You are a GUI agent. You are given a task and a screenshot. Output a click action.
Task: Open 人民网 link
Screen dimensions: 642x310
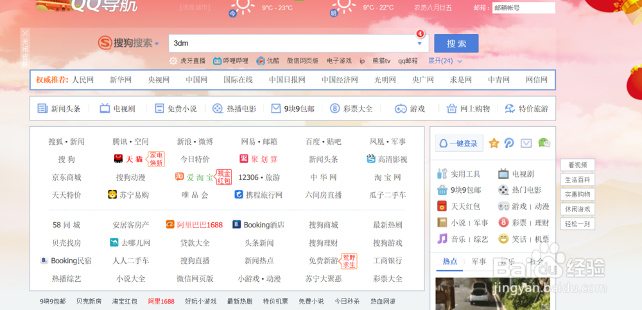click(x=83, y=79)
